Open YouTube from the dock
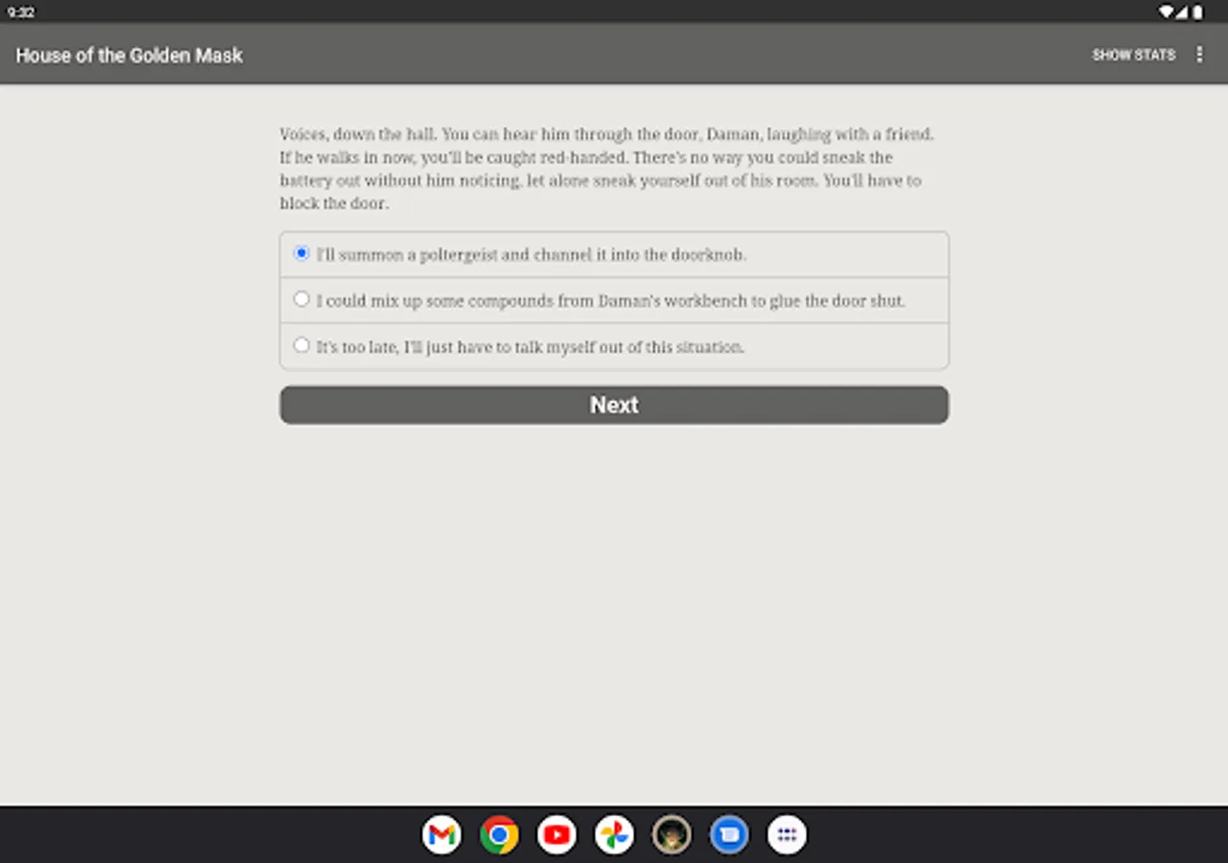1228x863 pixels. (x=556, y=834)
